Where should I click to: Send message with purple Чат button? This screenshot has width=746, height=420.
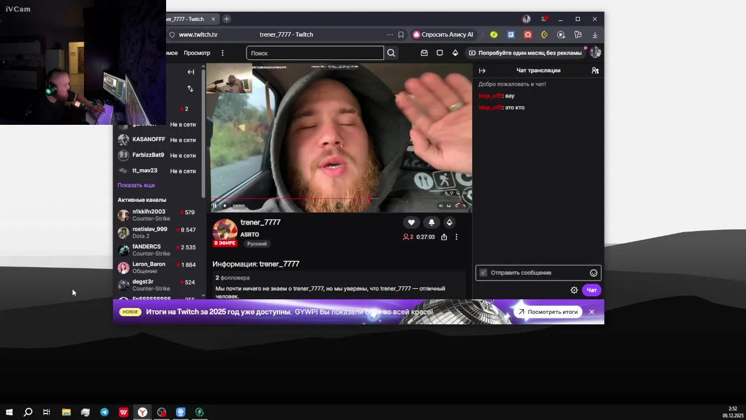592,290
